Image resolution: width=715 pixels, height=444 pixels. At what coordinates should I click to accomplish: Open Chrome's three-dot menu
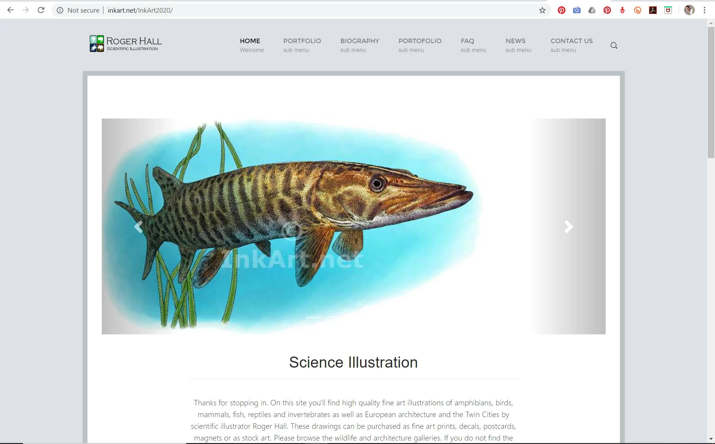[x=705, y=10]
